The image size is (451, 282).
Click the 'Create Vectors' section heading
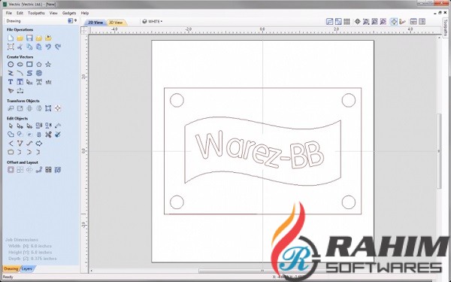tap(20, 57)
